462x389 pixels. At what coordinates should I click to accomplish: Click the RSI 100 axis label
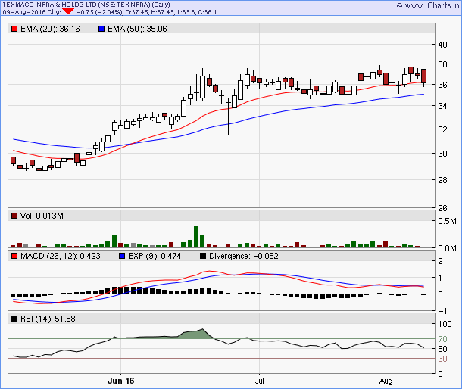pyautogui.click(x=445, y=324)
